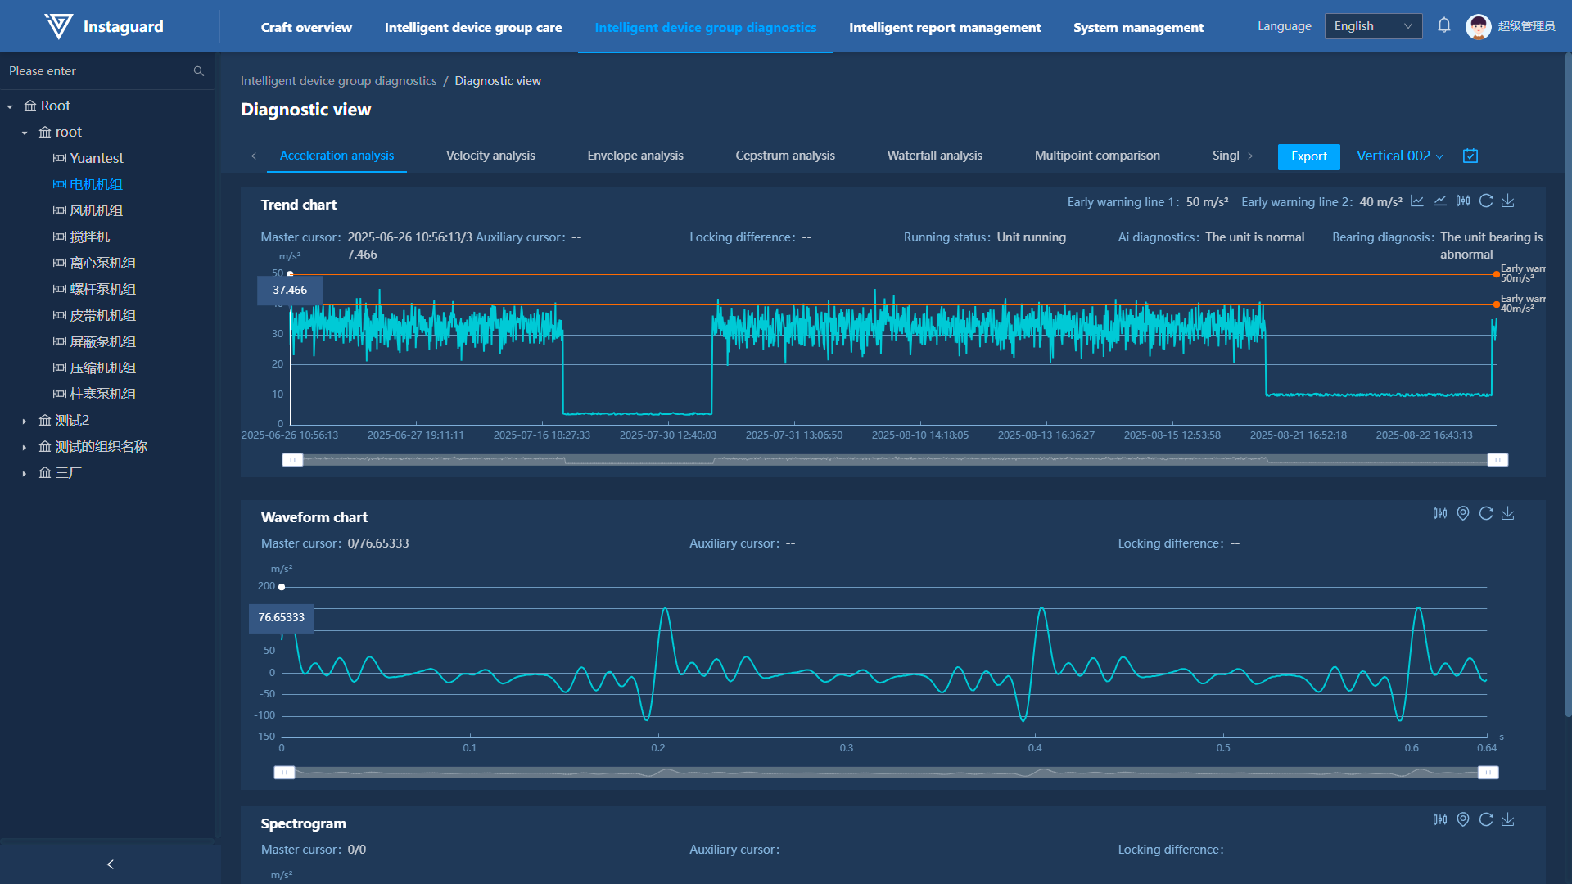Image resolution: width=1572 pixels, height=884 pixels.
Task: Refresh the Spectrogram chart
Action: click(x=1486, y=819)
